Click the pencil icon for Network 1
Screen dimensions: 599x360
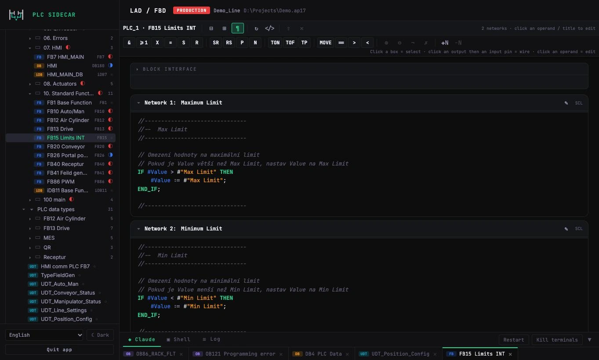pos(566,103)
